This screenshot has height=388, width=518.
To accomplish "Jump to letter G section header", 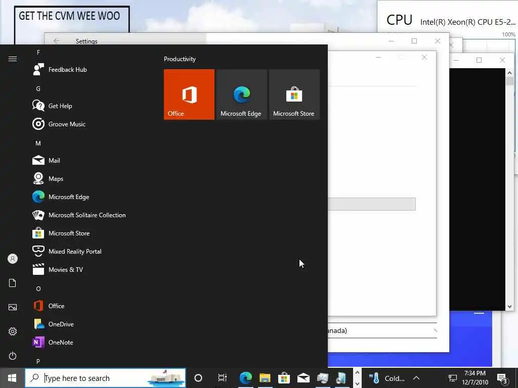I will 38,89.
